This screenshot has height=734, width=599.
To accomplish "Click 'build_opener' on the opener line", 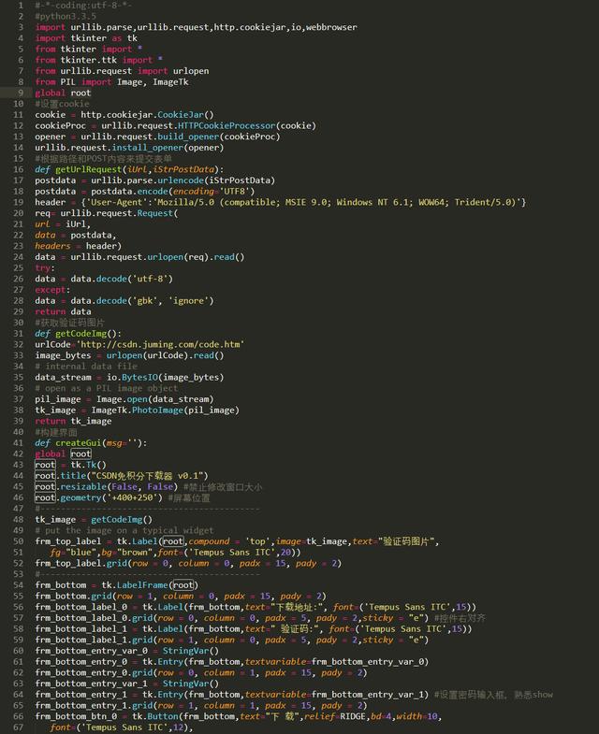I will (x=188, y=137).
